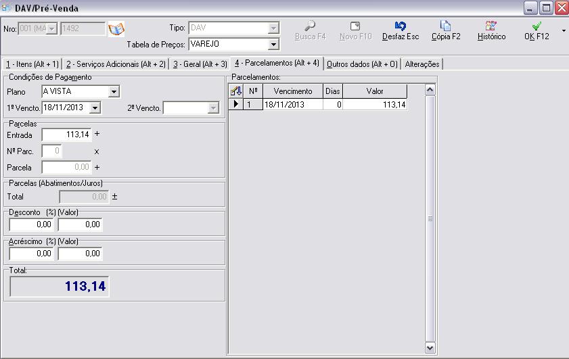Click the book icon next to number field
569x359 pixels.
tap(116, 29)
